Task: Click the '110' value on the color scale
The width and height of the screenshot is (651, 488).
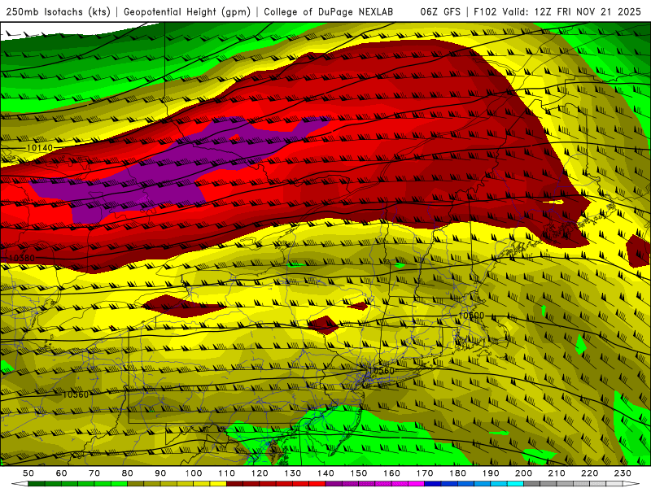Action: [x=227, y=473]
